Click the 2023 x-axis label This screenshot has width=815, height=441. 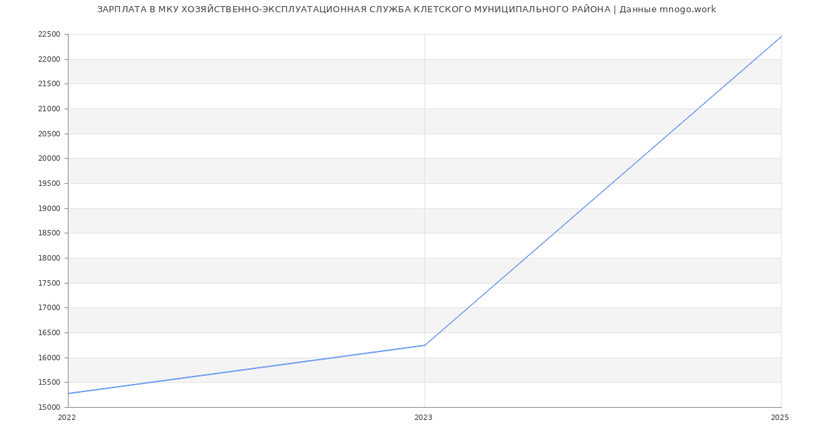pos(423,418)
